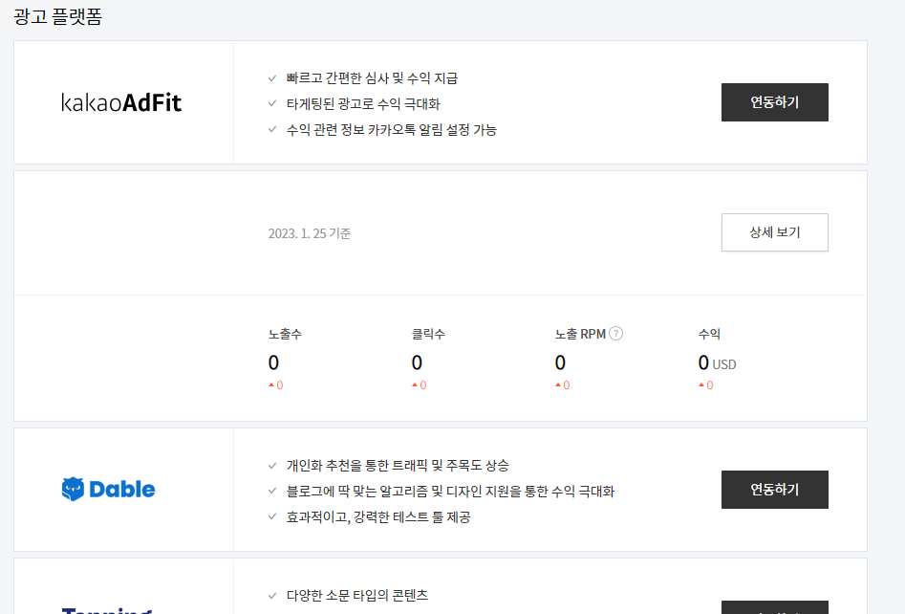
Task: Click the checkmark beside 다양한 소문 타입의 콘텐츠
Action: click(272, 596)
